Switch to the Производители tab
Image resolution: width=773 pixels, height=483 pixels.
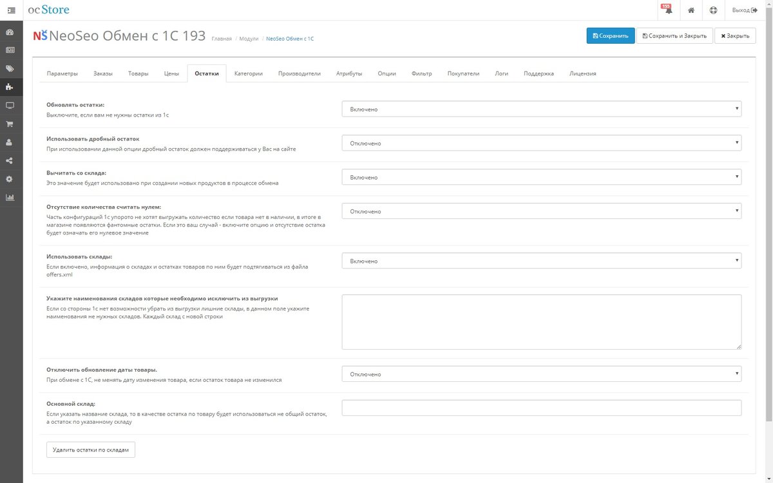pyautogui.click(x=300, y=73)
